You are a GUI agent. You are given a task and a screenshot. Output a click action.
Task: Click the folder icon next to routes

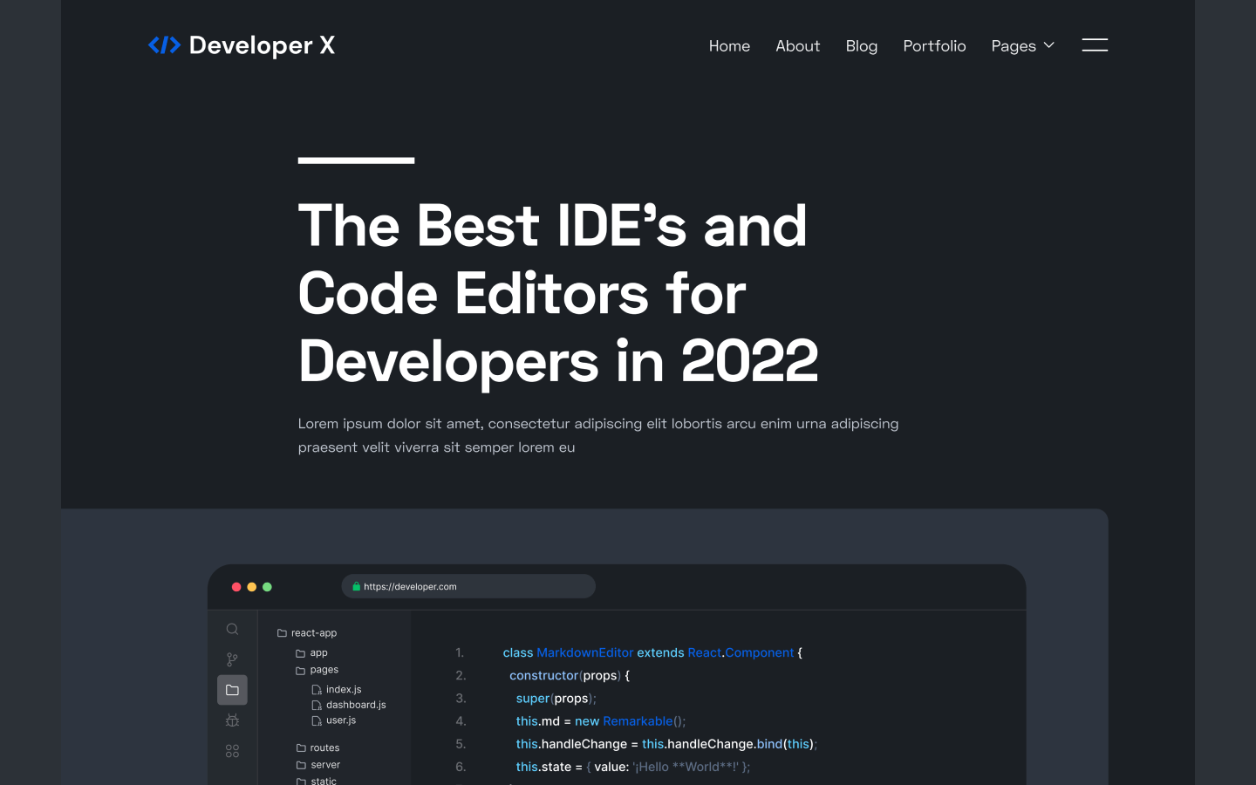[299, 747]
